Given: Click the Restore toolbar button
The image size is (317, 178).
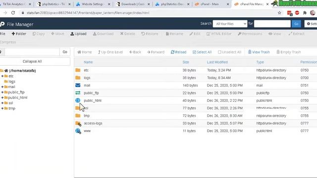Looking at the screenshot, I should (150, 34).
